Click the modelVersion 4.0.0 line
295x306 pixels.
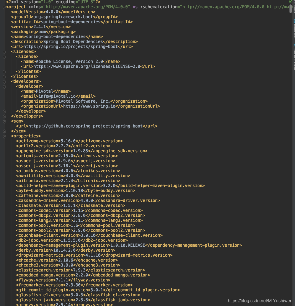53,12
